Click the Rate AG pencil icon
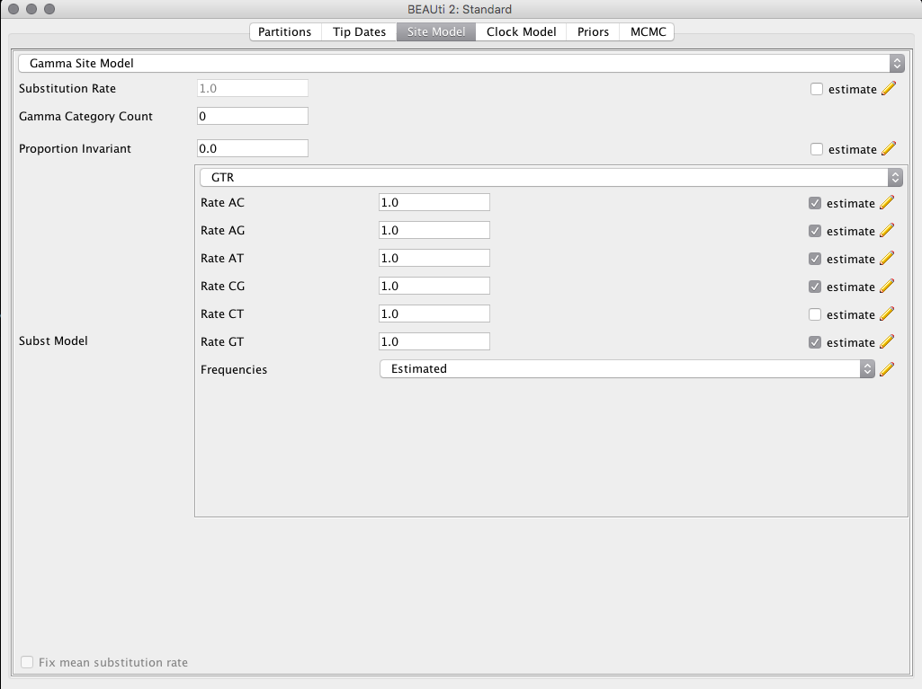 (887, 230)
